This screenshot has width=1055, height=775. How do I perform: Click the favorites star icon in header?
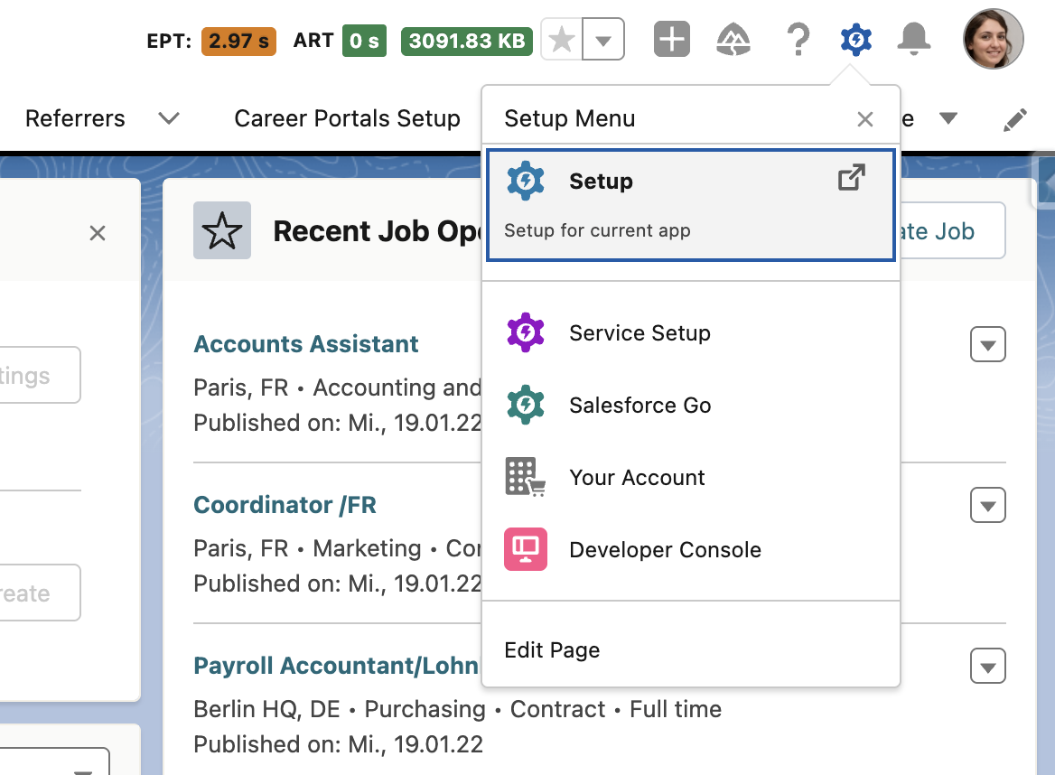562,40
